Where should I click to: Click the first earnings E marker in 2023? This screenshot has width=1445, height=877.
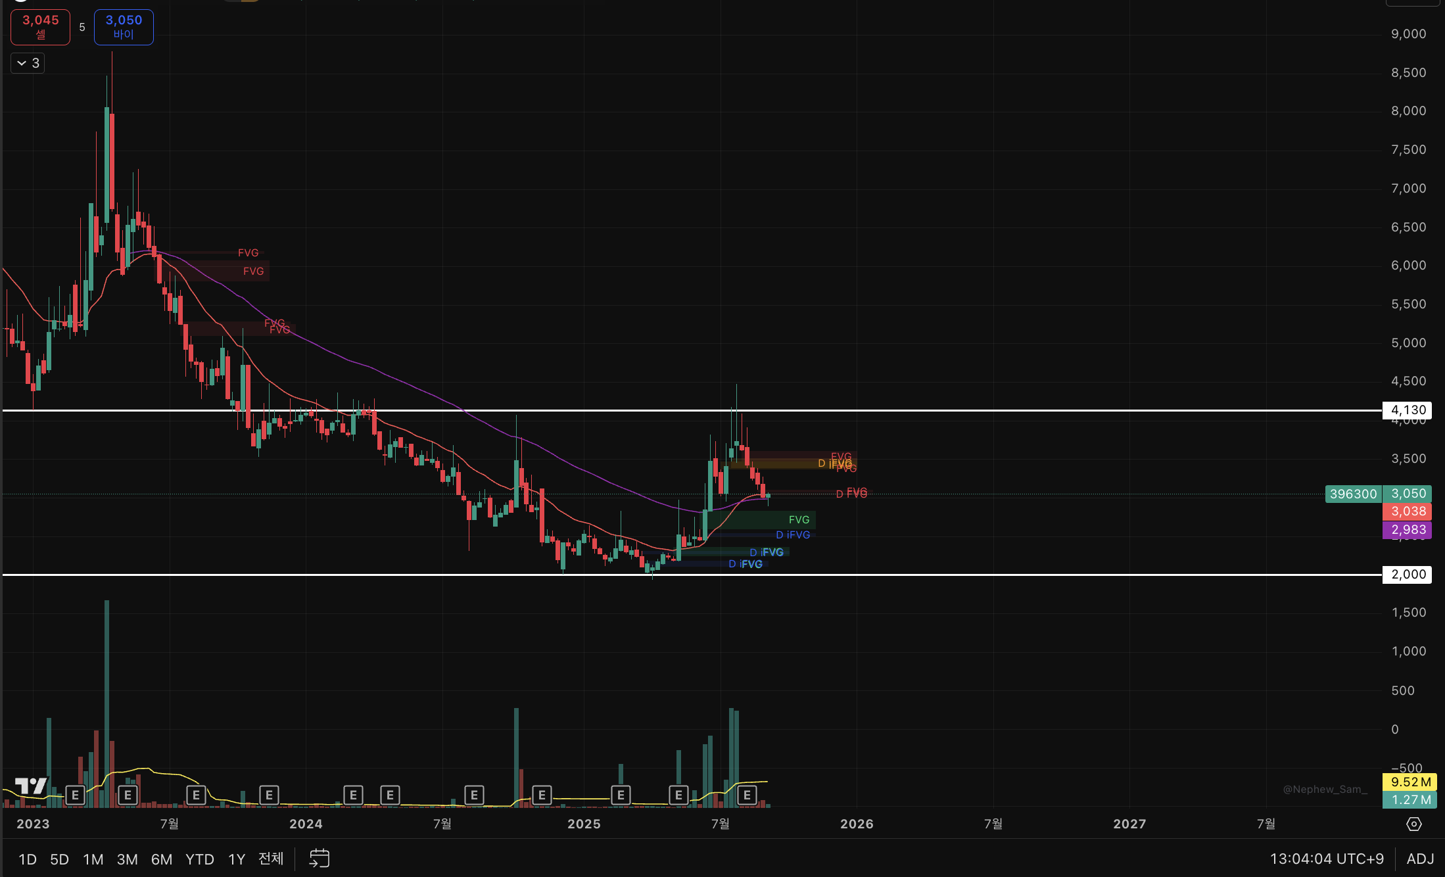coord(75,795)
